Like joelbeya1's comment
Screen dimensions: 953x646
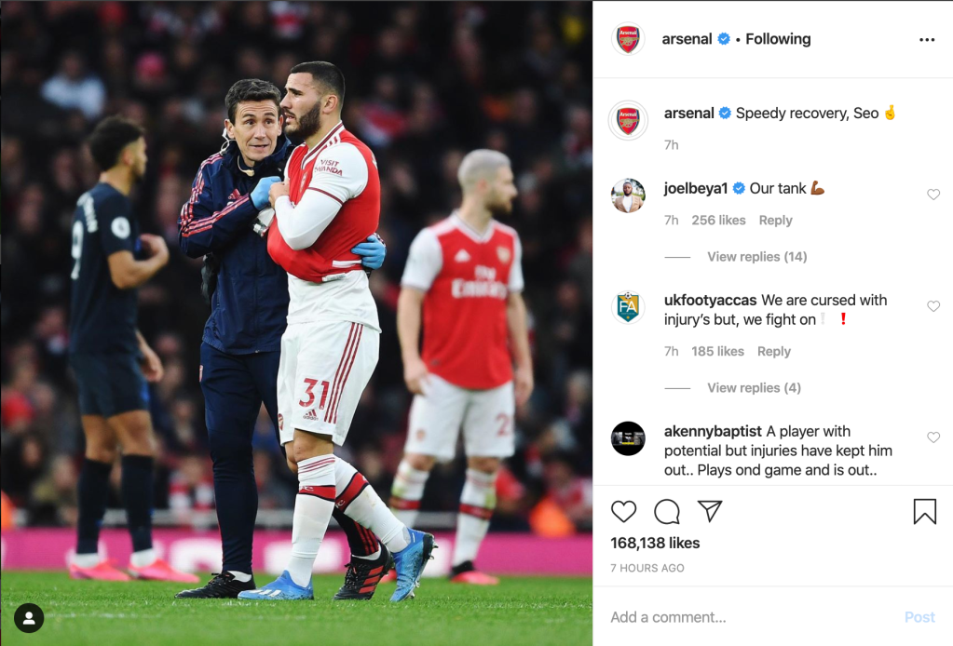[x=933, y=195]
